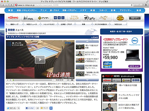The image size is (149, 111).
Task: Open the スポーツ category
Action: coord(103,10)
